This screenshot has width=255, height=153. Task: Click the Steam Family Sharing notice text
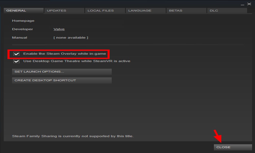point(73,136)
